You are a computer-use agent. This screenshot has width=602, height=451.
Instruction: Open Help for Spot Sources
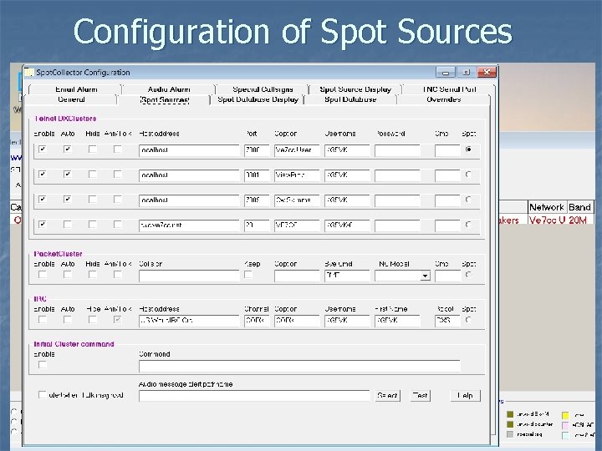pyautogui.click(x=465, y=395)
